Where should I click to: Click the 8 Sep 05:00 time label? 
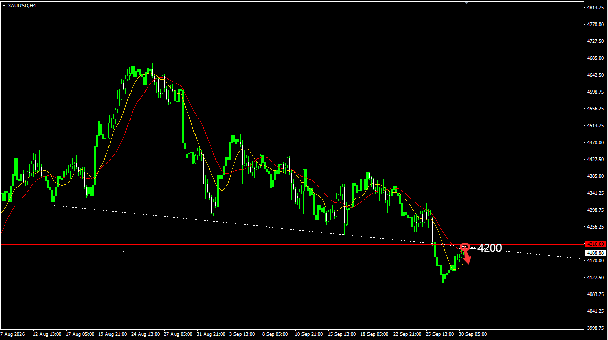pyautogui.click(x=275, y=334)
